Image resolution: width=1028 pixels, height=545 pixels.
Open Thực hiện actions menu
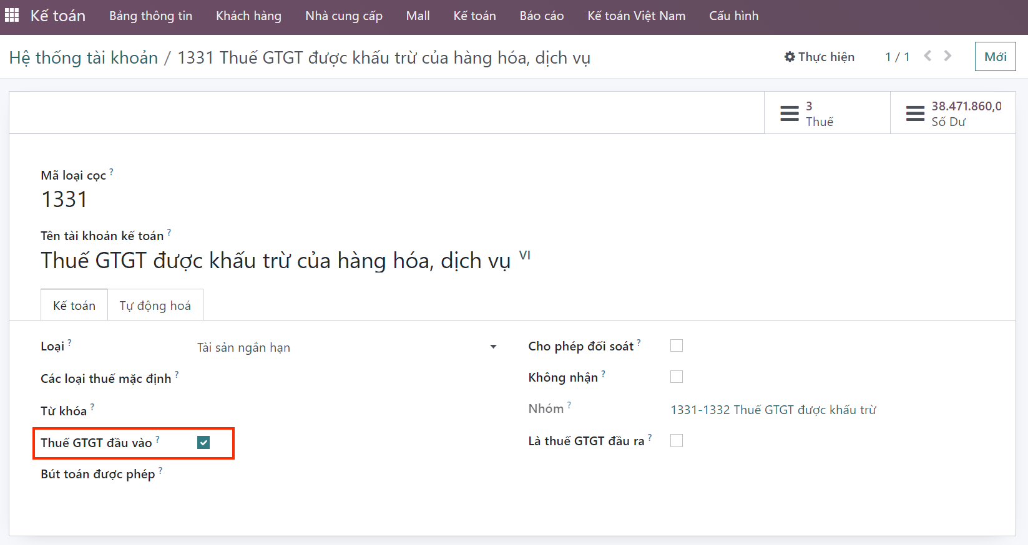(x=820, y=57)
